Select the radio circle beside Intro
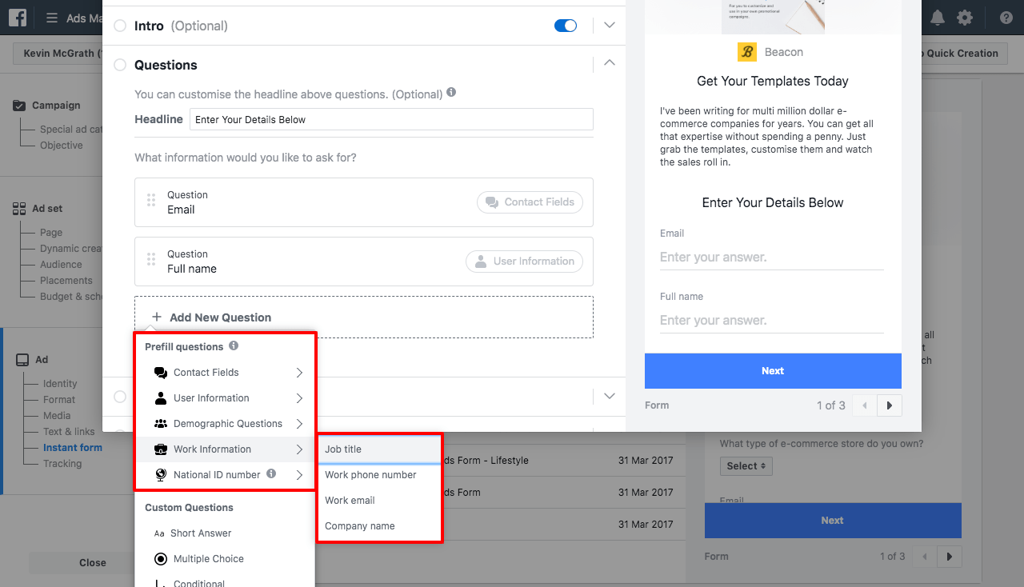Screen dimensions: 1024x587 [x=119, y=26]
